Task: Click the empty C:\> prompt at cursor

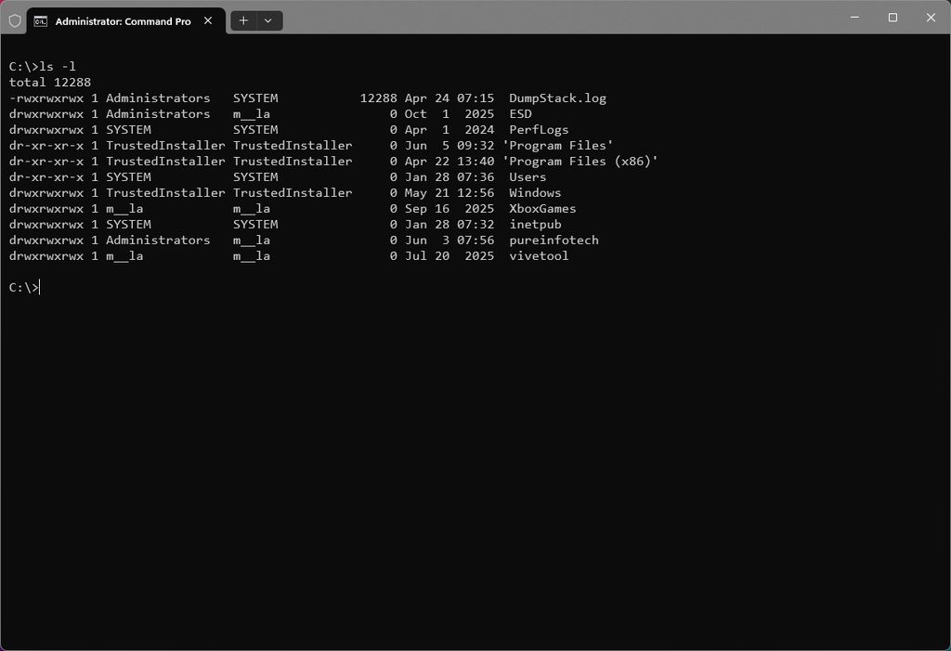Action: coord(24,288)
